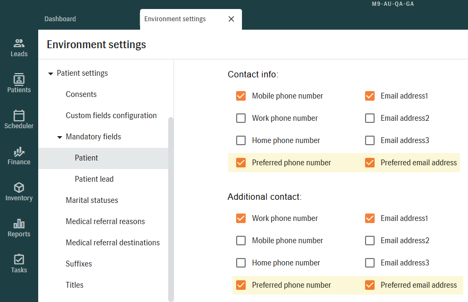Uncheck Preferred email address under Contact info
The width and height of the screenshot is (468, 302).
tap(370, 163)
